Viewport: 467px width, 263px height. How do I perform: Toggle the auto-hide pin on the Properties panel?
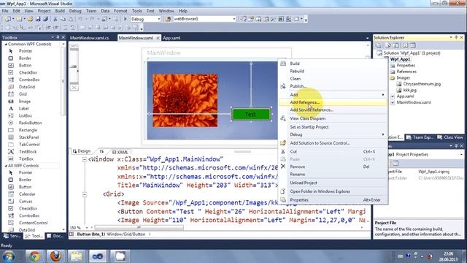[456, 146]
